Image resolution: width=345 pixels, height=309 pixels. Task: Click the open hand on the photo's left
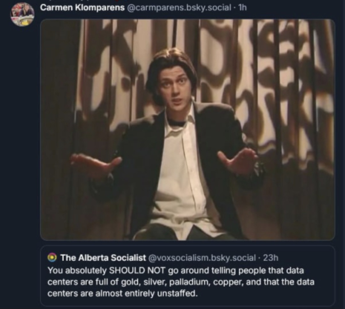(x=96, y=164)
